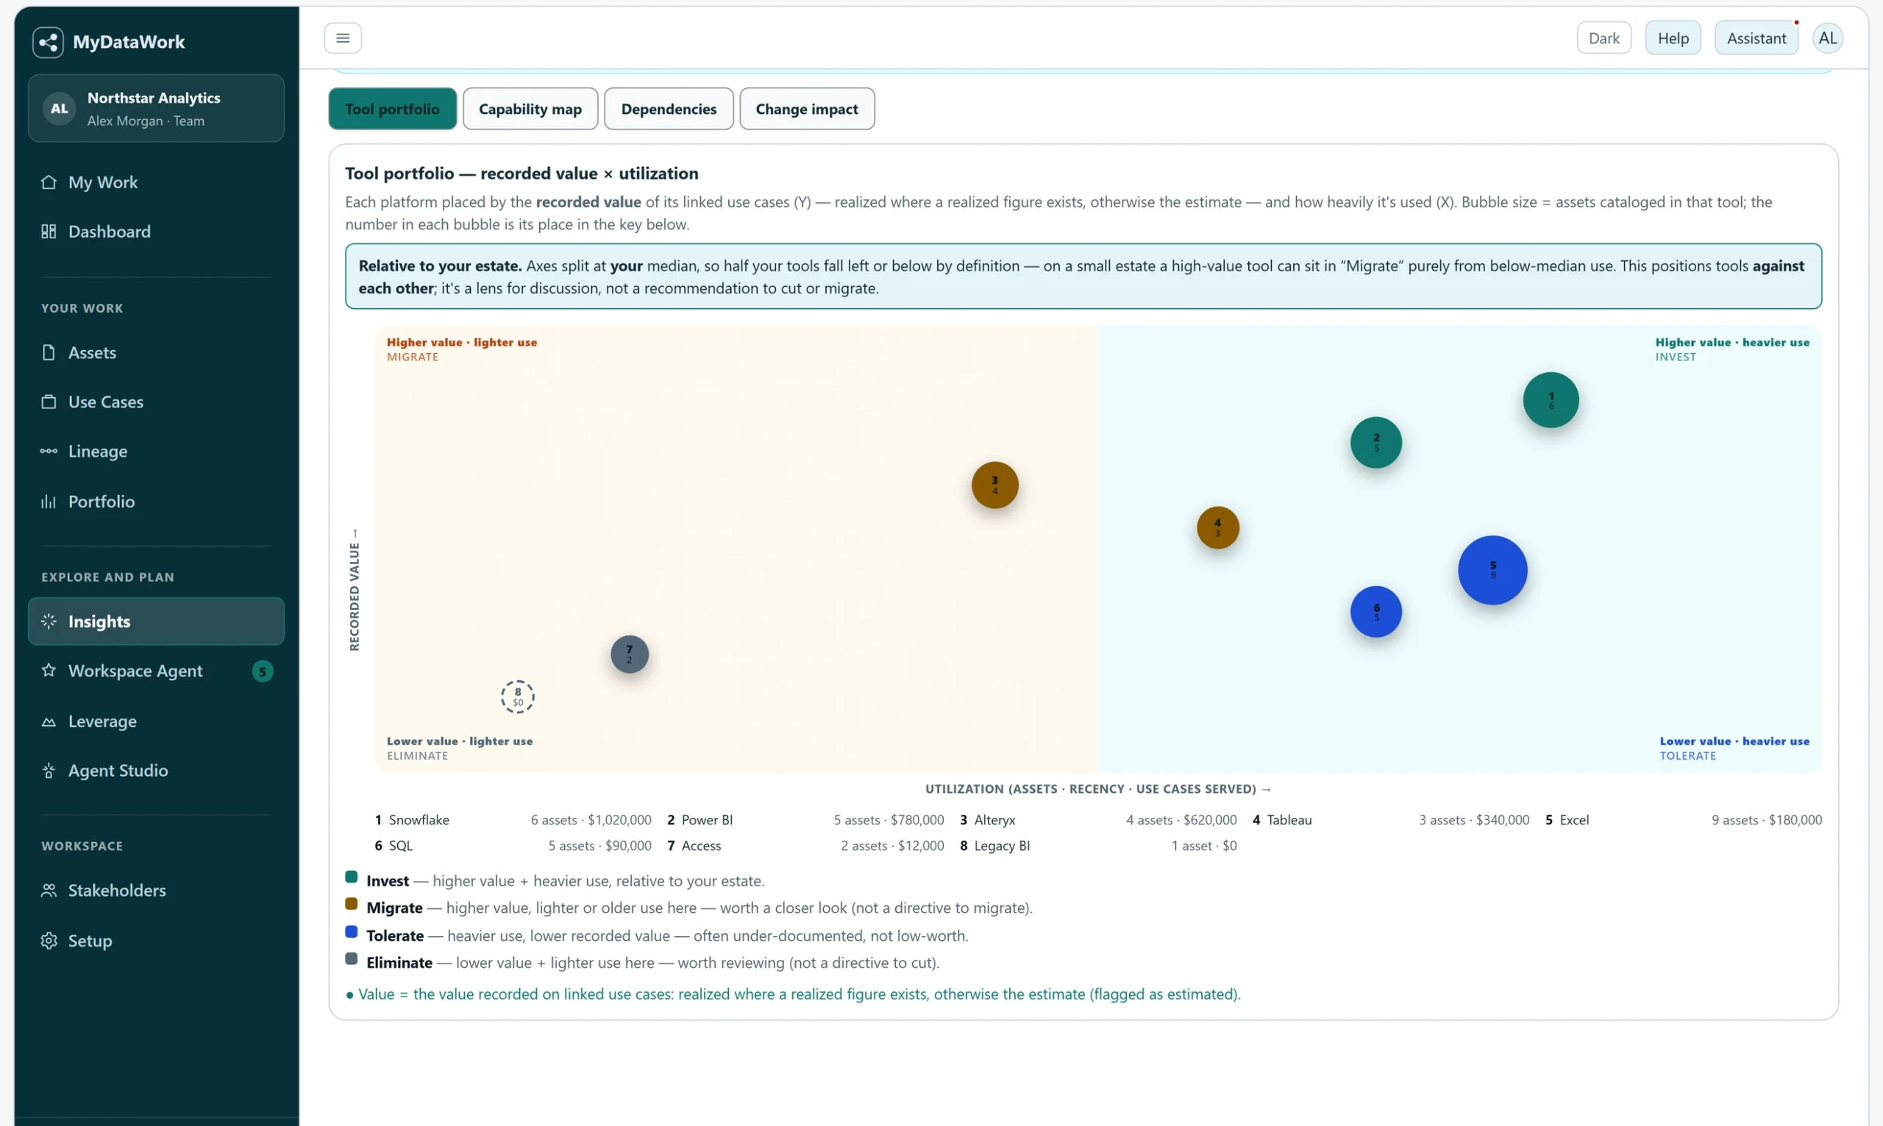The image size is (1883, 1126).
Task: Click the Setup gear icon
Action: click(49, 941)
